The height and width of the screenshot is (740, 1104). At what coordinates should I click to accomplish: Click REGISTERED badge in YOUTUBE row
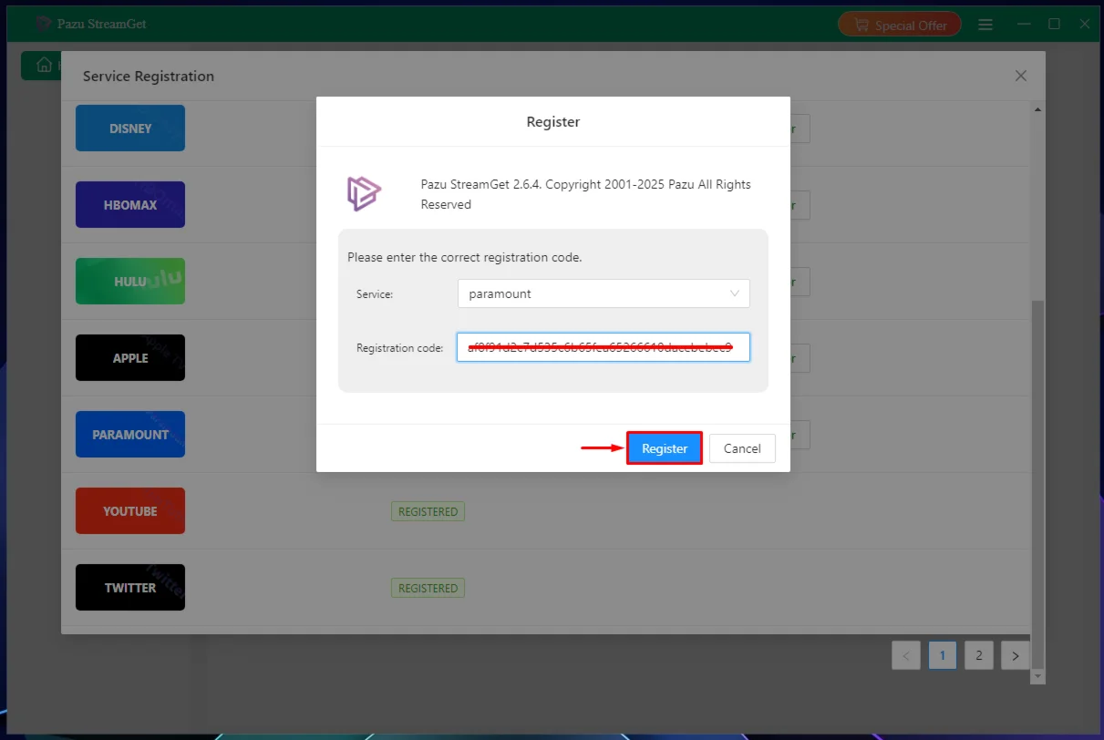[x=428, y=511]
